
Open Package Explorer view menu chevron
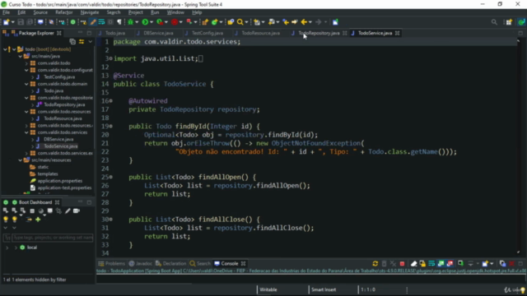click(x=90, y=42)
